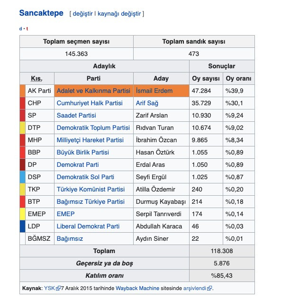
Task: Click the Büyük Birlik Partisi link
Action: tap(83, 152)
